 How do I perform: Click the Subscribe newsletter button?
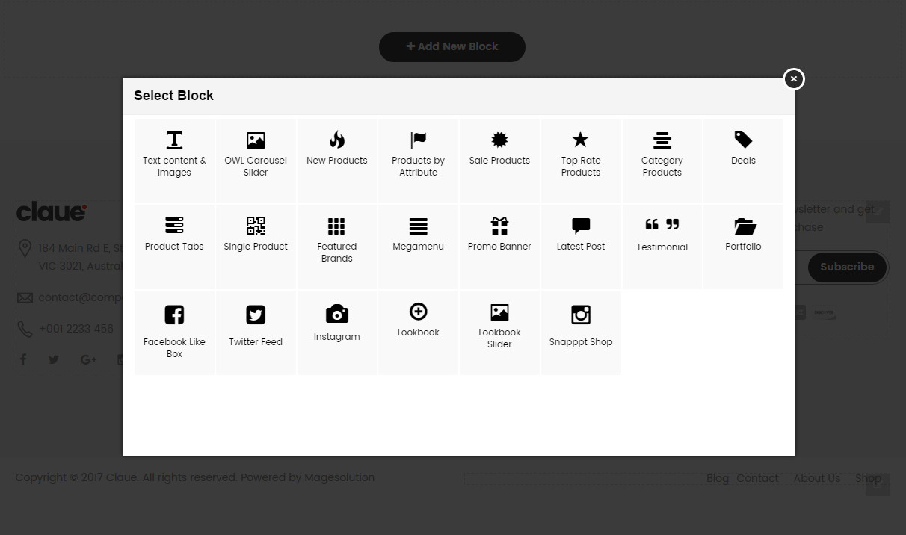pyautogui.click(x=847, y=267)
